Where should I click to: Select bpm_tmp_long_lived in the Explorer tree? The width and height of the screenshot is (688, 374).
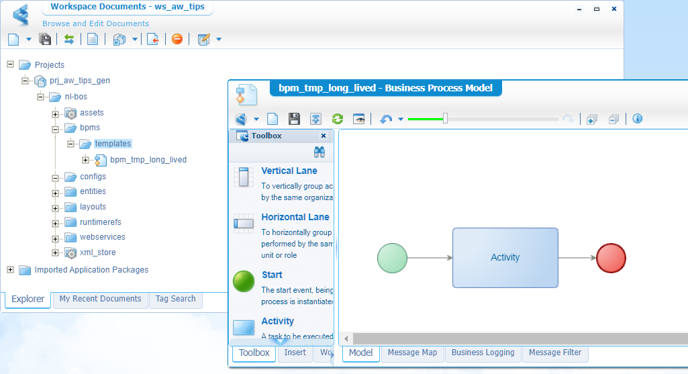coord(148,160)
